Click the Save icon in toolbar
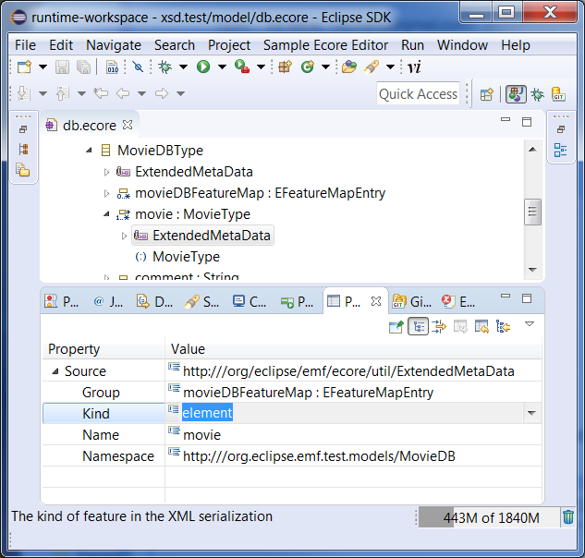 (62, 67)
